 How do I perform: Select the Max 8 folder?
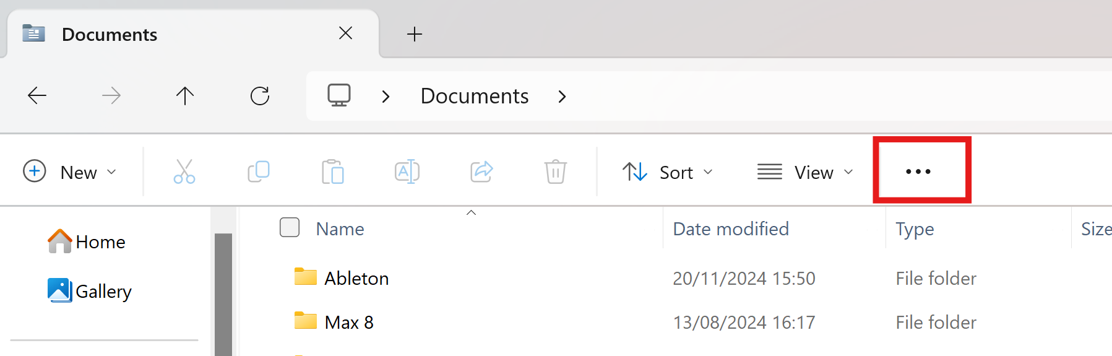[x=349, y=323]
